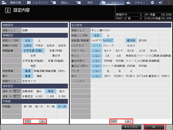Image resolution: width=173 pixels, height=130 pixels.
Task: Open the ジョブリスト job list tab
Action: click(37, 2)
